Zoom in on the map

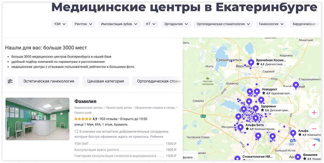point(314,113)
